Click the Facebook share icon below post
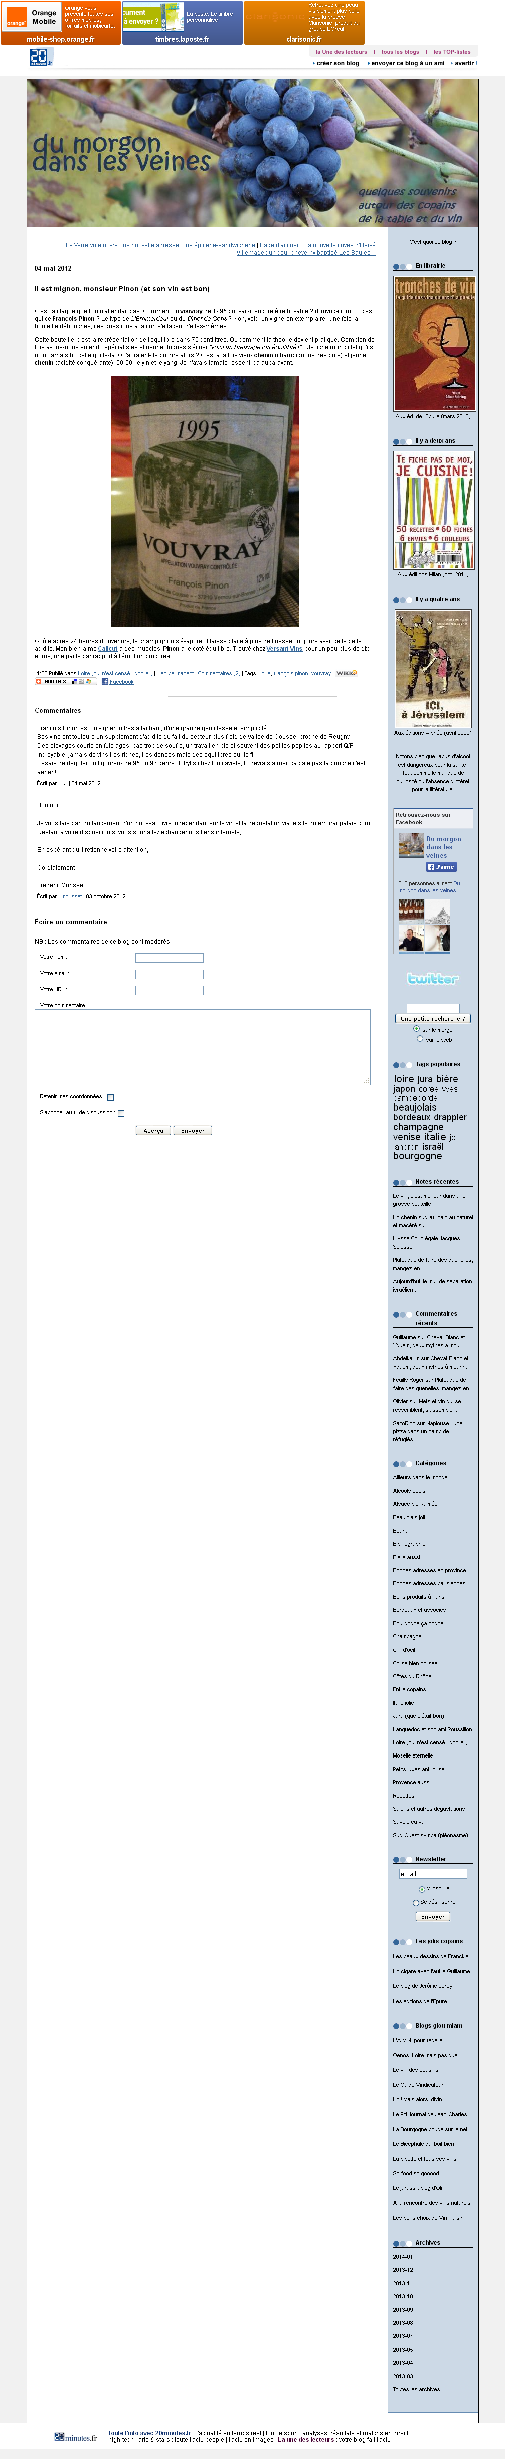The width and height of the screenshot is (505, 2459). (105, 681)
